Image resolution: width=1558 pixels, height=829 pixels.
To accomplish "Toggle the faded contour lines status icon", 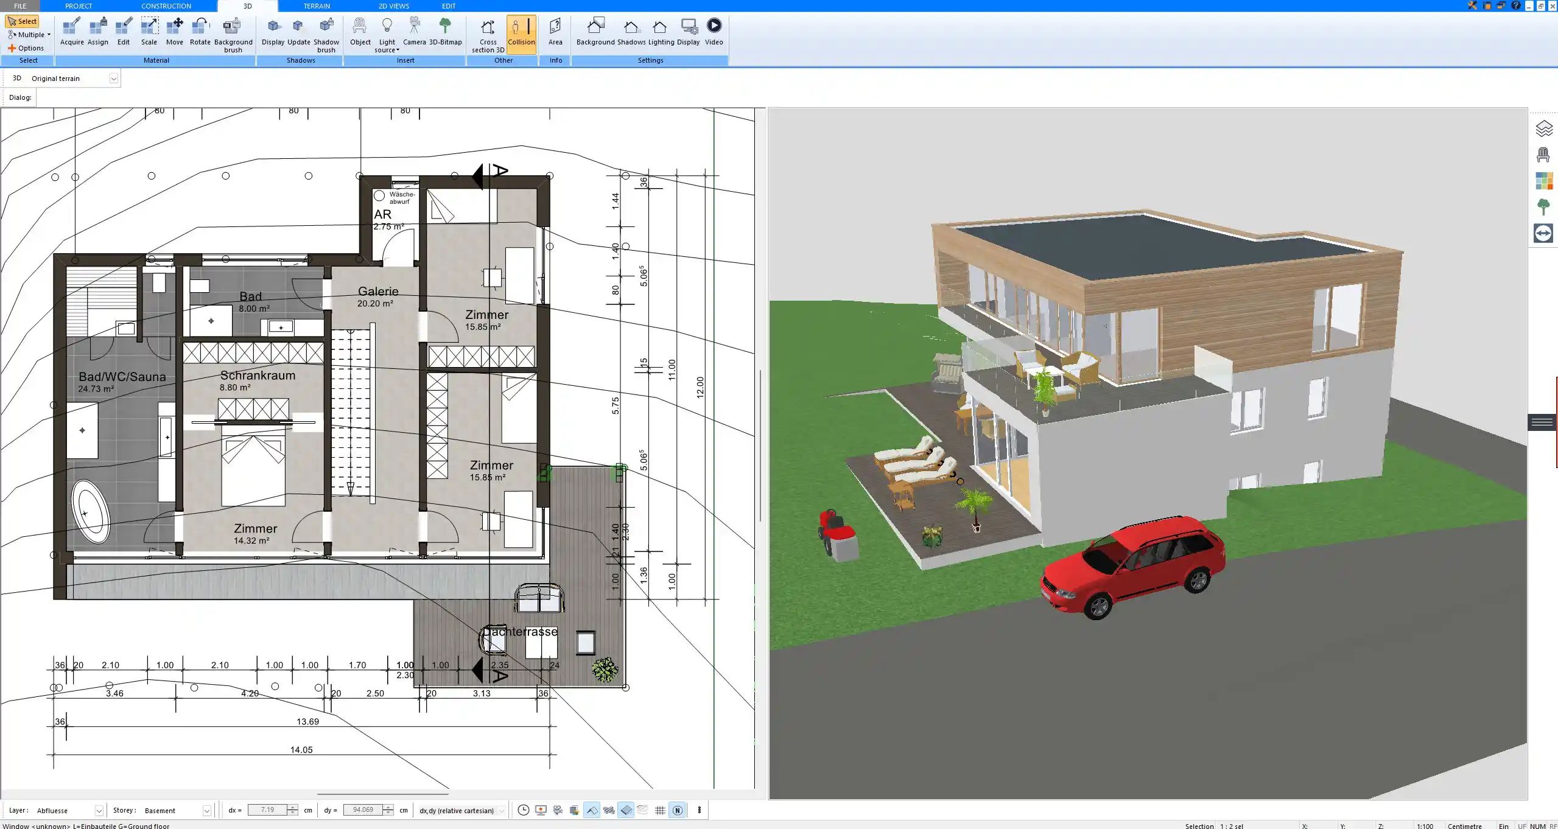I will 643,810.
